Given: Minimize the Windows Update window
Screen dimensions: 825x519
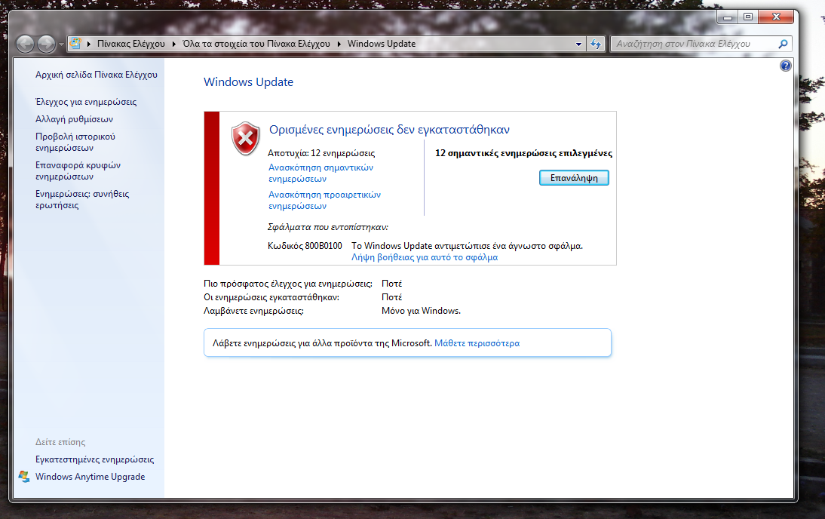Looking at the screenshot, I should pyautogui.click(x=728, y=17).
